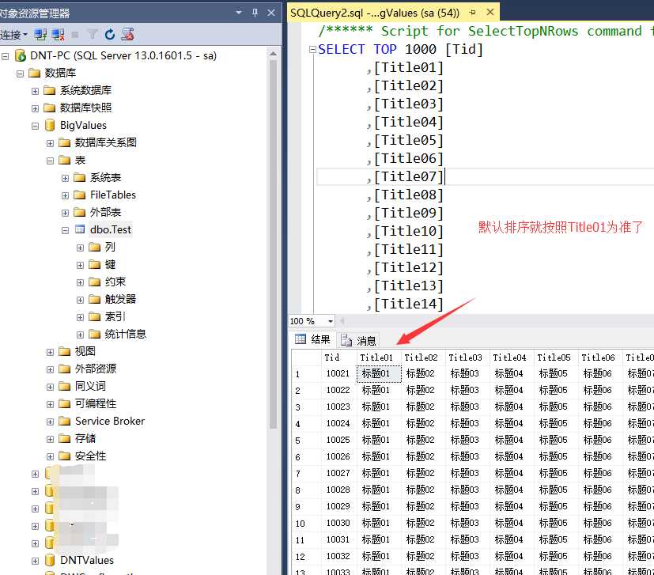Click the [Title07] line in query editor

pyautogui.click(x=409, y=176)
